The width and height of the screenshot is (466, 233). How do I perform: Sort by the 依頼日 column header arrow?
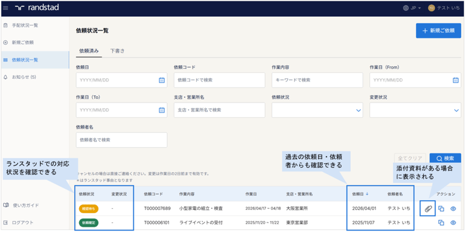click(x=367, y=194)
